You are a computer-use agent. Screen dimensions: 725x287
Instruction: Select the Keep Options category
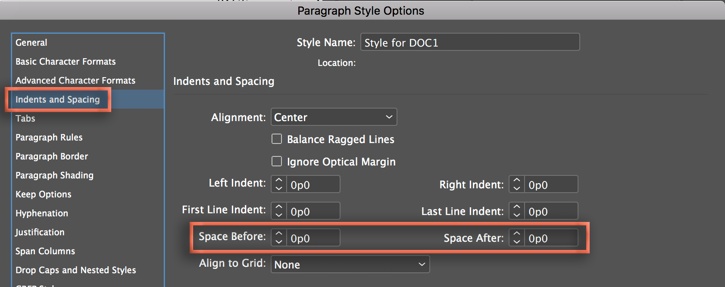(44, 194)
